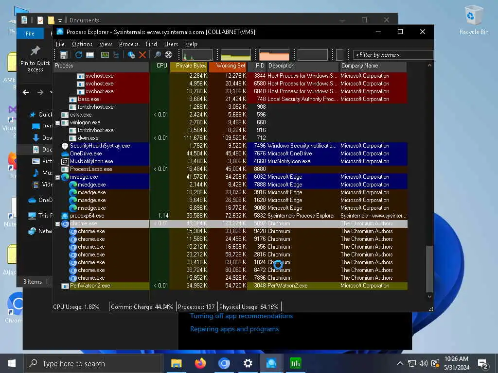
Task: Click the Refresh Now toolbar icon
Action: (x=78, y=55)
